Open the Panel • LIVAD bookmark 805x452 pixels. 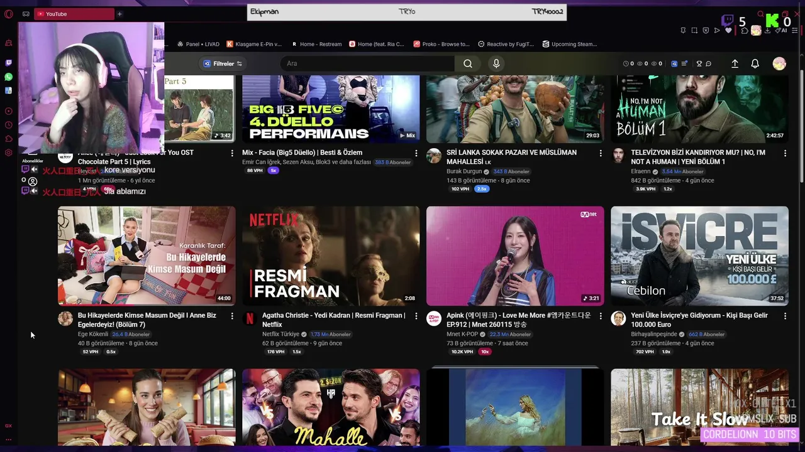pyautogui.click(x=198, y=44)
